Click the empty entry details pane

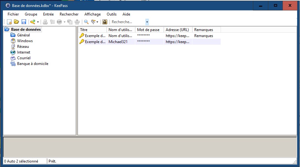tap(150, 147)
